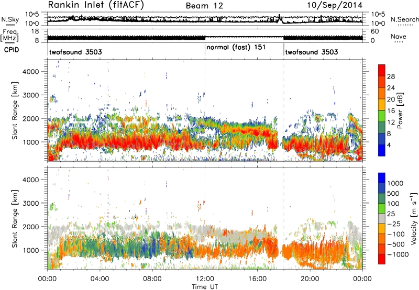Click the '4' tick on the Power scale
Image resolution: width=419 pixels, height=290 pixels.
[389, 146]
